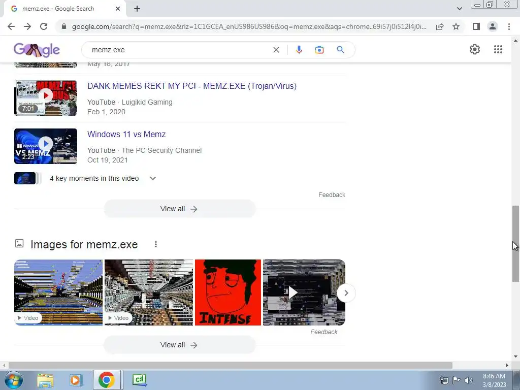520x390 pixels.
Task: Open Chrome's three-dot menu
Action: [509, 26]
